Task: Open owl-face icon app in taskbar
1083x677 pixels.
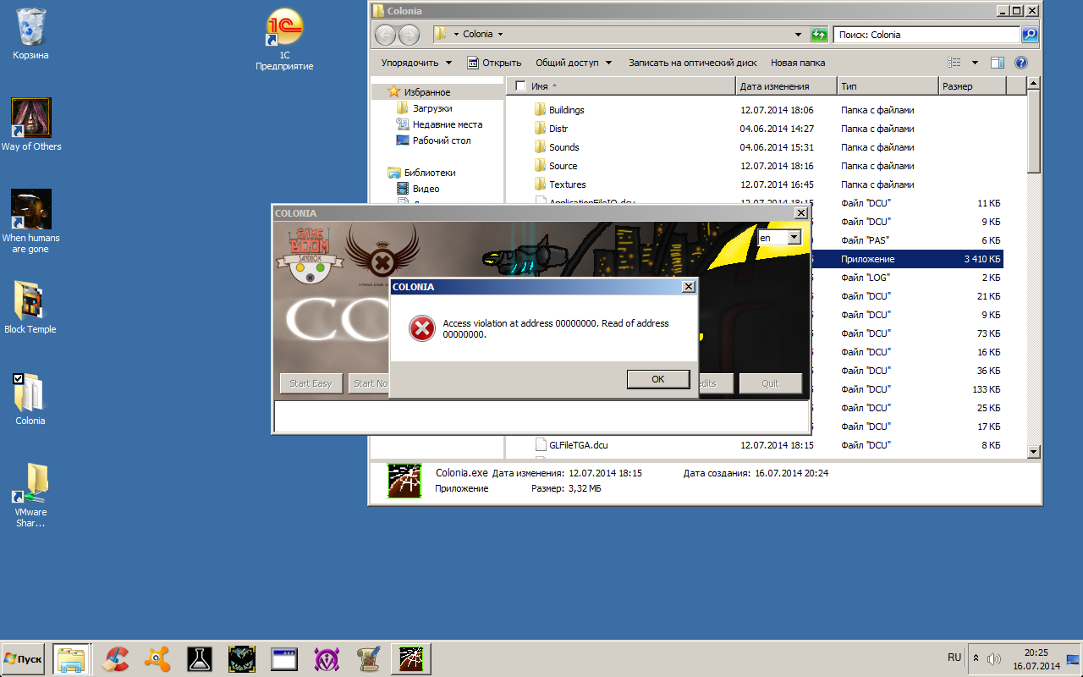Action: coord(242,658)
